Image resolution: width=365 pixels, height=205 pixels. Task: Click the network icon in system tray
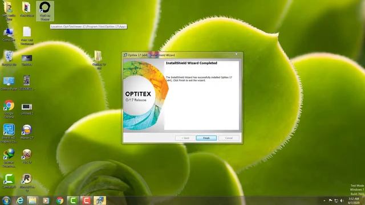[x=336, y=200]
